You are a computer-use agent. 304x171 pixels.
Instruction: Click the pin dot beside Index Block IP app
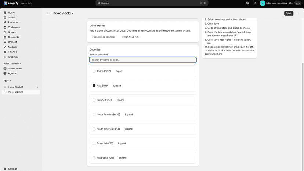tap(38, 87)
